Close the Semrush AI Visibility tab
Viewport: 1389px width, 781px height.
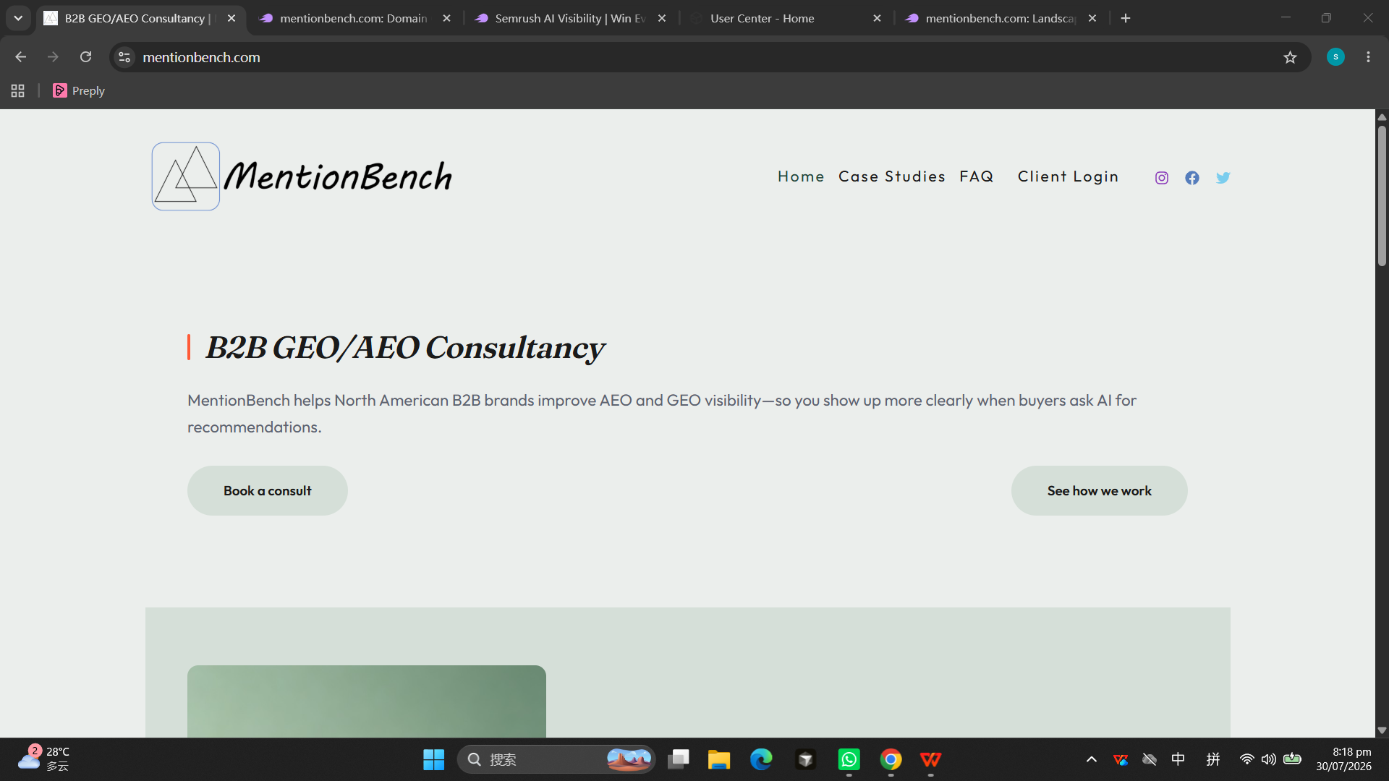point(662,18)
